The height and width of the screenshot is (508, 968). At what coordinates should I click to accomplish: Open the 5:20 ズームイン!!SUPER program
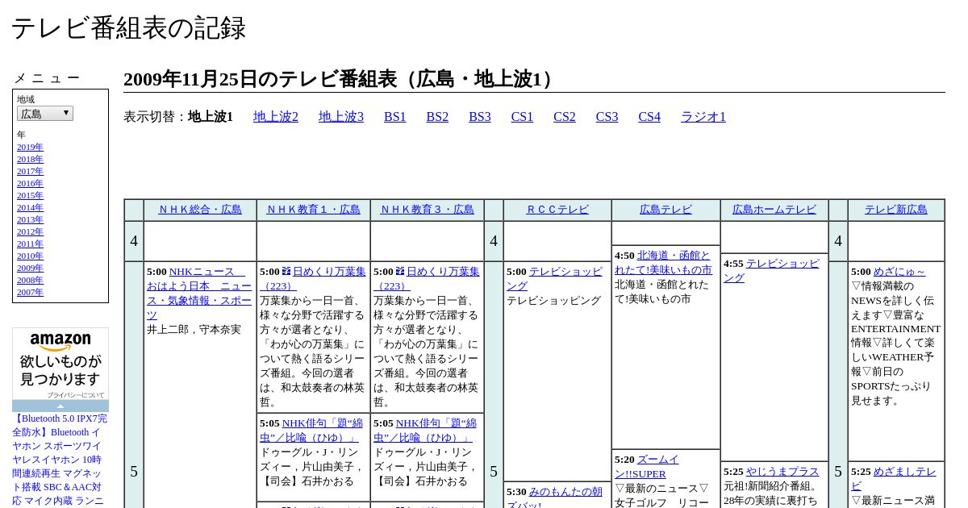coord(647,467)
